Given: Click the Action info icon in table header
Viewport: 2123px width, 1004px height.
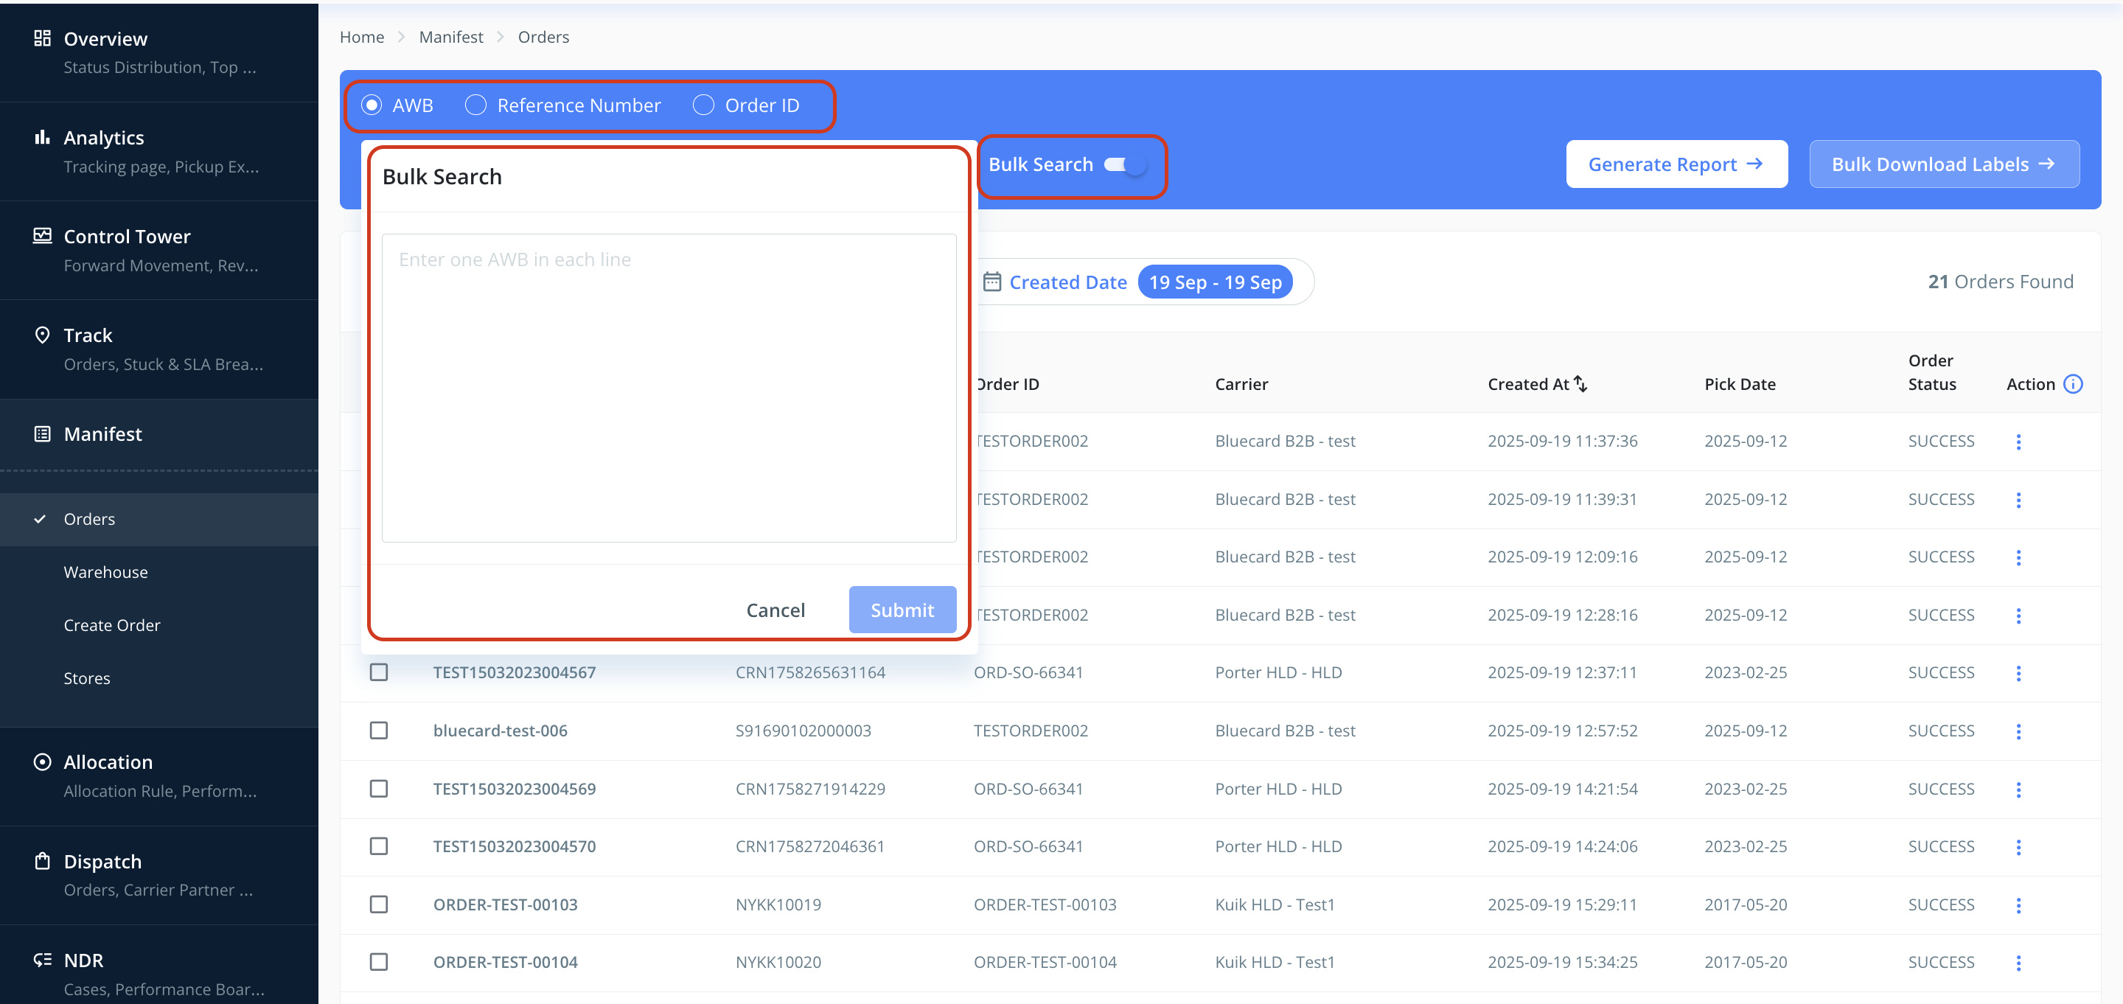Looking at the screenshot, I should coord(2073,384).
